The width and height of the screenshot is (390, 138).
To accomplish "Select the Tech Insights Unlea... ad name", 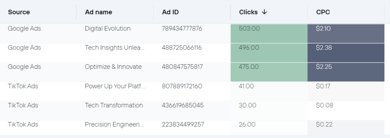I will click(115, 48).
